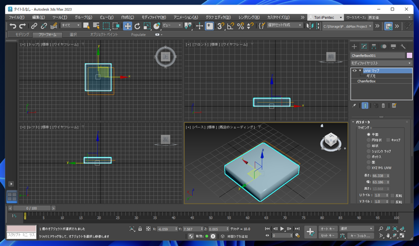Switch to the モデリング ribbon tab
This screenshot has height=246, width=419.
tap(22, 34)
